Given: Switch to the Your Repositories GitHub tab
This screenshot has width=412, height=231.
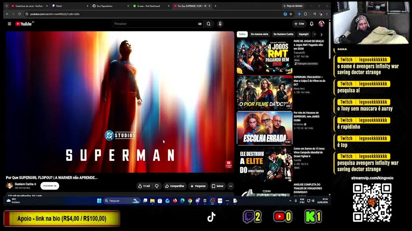Looking at the screenshot, I should point(109,6).
